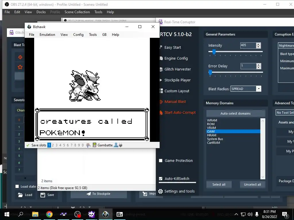294x220 pixels.
Task: Open OBS Scene Collection menu
Action: pyautogui.click(x=77, y=12)
